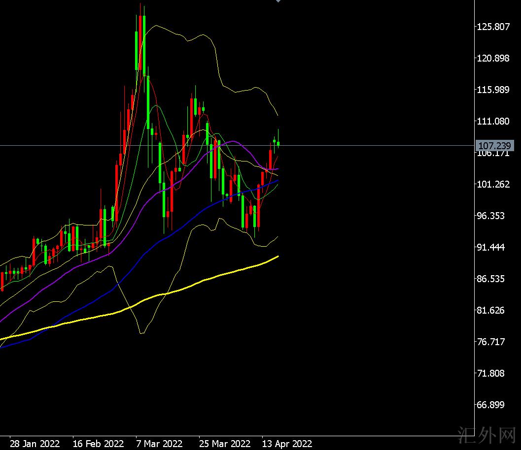
Task: Click the 汇外网 watermark logo
Action: (486, 435)
